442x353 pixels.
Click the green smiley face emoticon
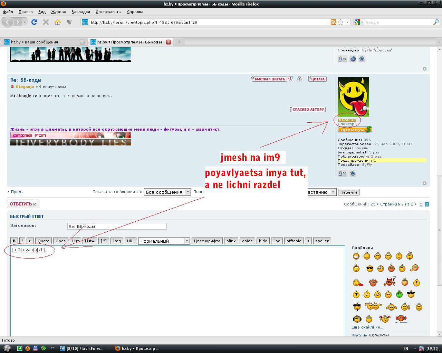tap(399, 294)
